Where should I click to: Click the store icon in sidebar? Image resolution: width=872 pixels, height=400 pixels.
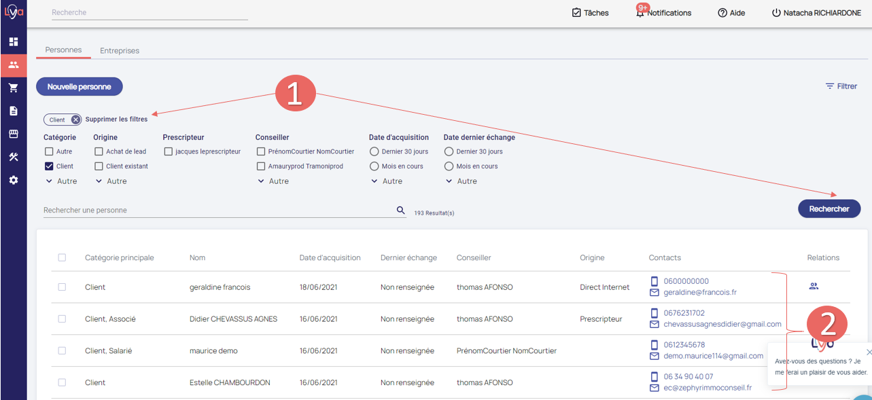point(14,134)
